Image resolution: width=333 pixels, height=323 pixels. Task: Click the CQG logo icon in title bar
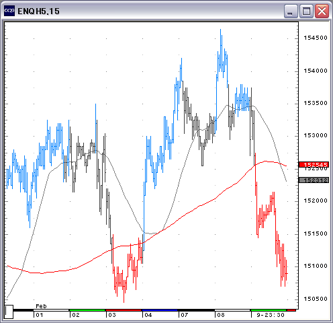coord(9,11)
